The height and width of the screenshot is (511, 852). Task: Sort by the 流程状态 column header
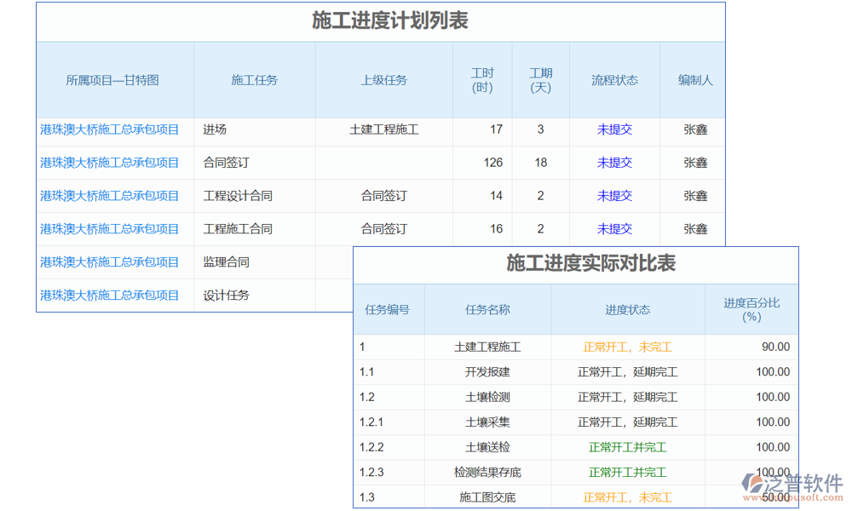tap(614, 80)
